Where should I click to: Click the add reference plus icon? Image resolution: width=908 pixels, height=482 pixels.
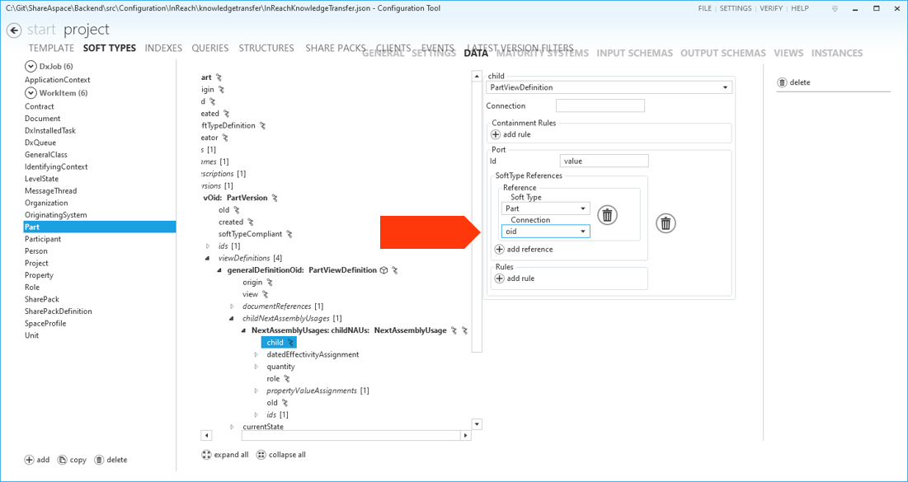click(x=499, y=250)
